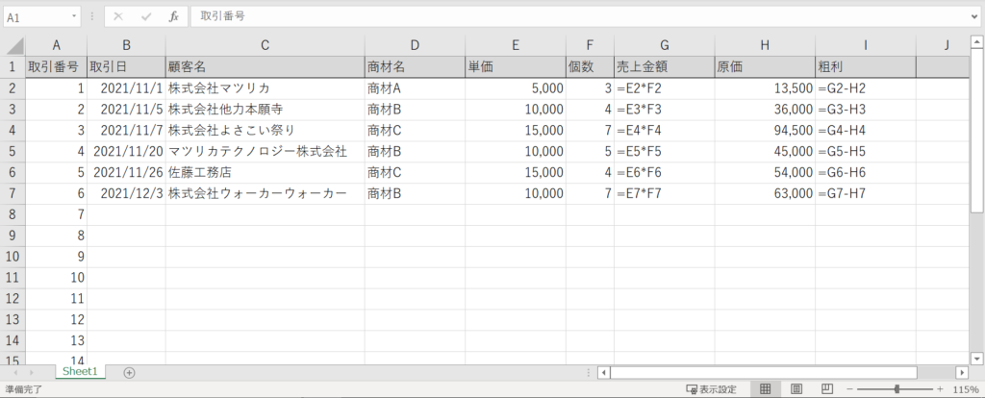Click inside the formula bar input
985x398 pixels.
coord(579,17)
